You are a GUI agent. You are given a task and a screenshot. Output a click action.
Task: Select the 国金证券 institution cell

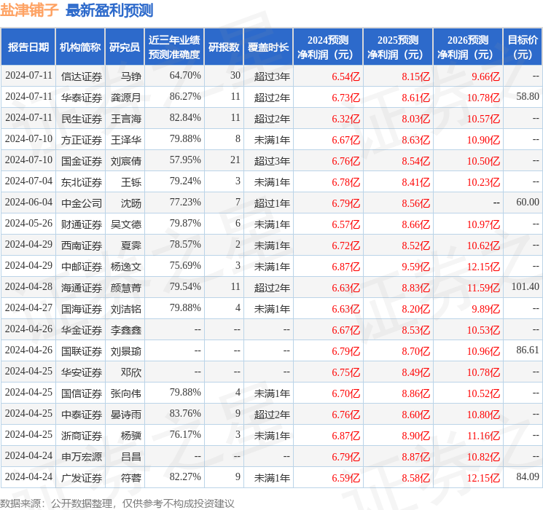tap(82, 161)
